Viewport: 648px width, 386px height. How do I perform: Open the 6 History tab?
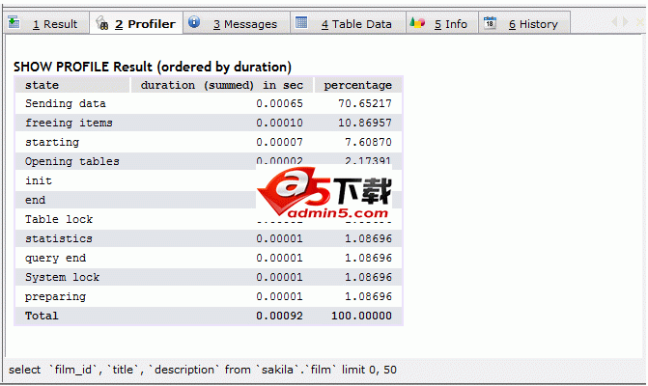click(524, 23)
